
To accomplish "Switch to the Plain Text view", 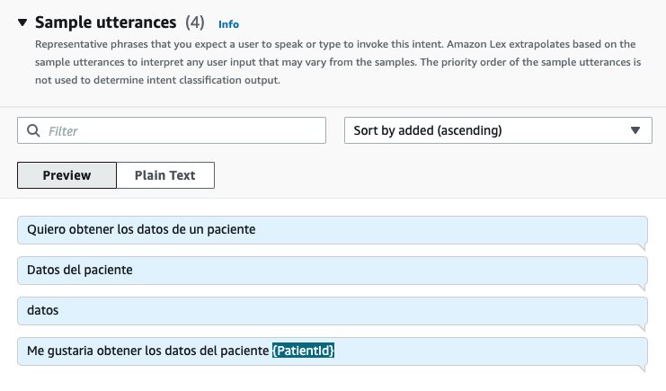I will tap(164, 175).
